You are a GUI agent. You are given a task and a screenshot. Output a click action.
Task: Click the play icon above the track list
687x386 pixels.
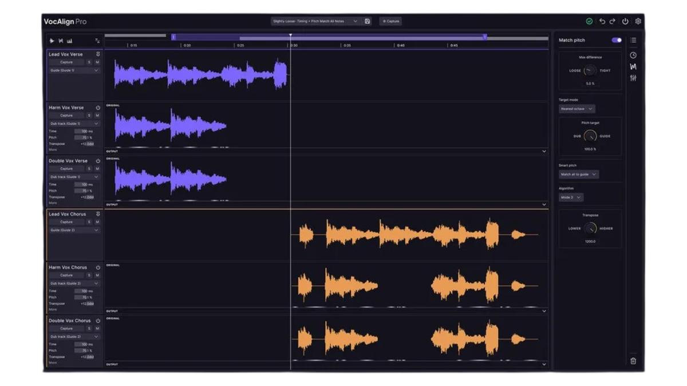[x=52, y=41]
